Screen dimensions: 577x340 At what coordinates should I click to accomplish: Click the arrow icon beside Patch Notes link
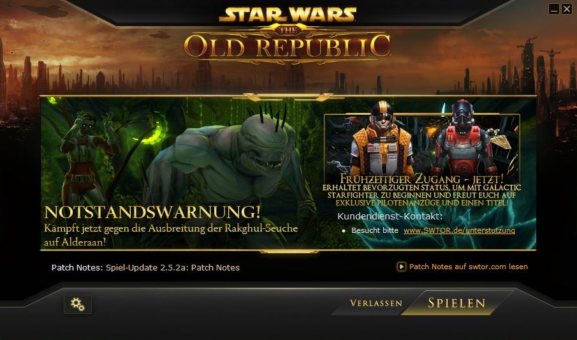coord(401,267)
